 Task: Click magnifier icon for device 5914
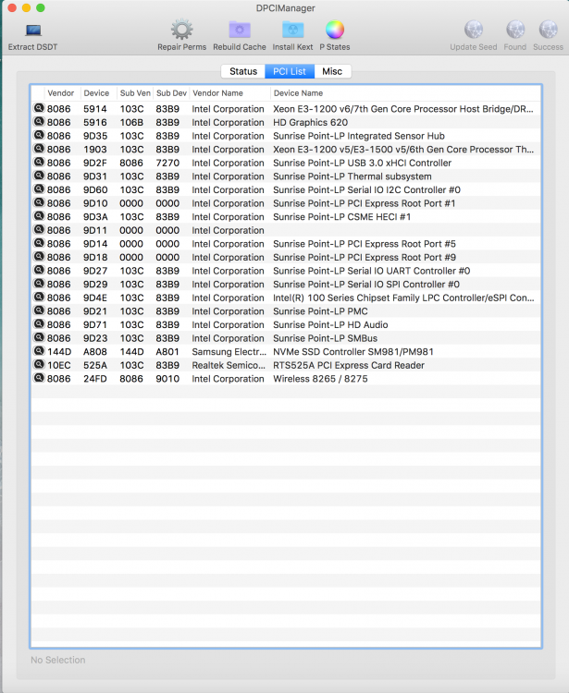(39, 108)
